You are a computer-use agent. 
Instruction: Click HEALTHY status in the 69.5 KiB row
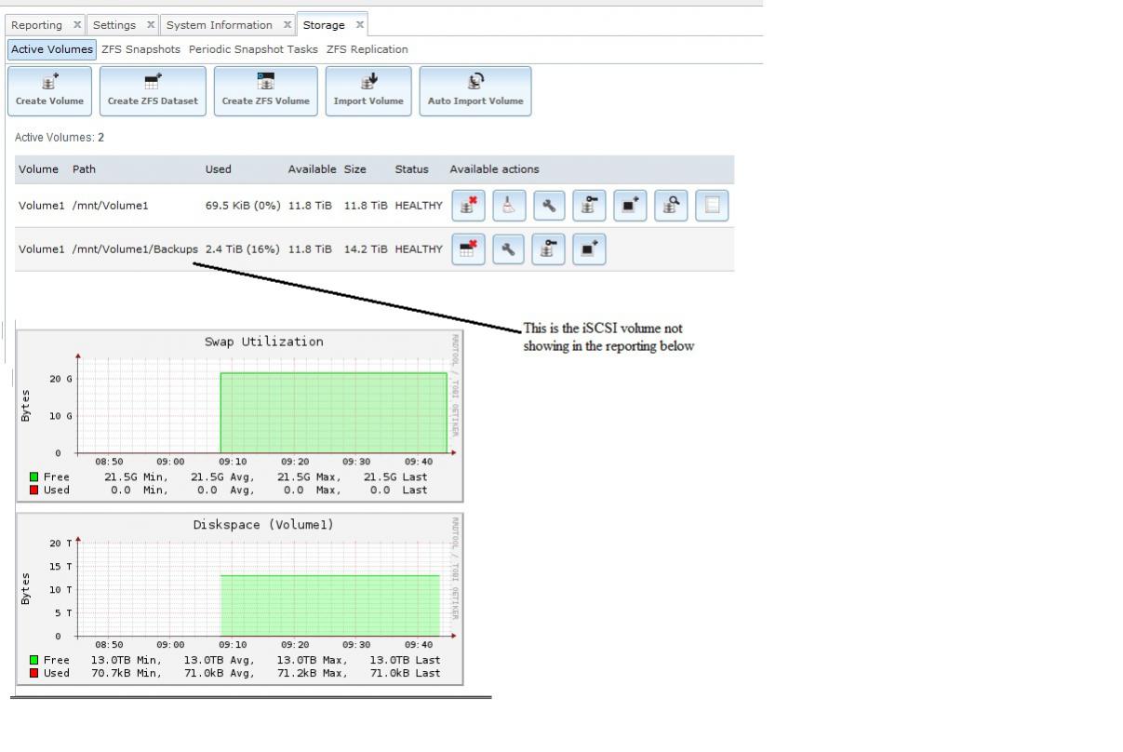pyautogui.click(x=419, y=206)
